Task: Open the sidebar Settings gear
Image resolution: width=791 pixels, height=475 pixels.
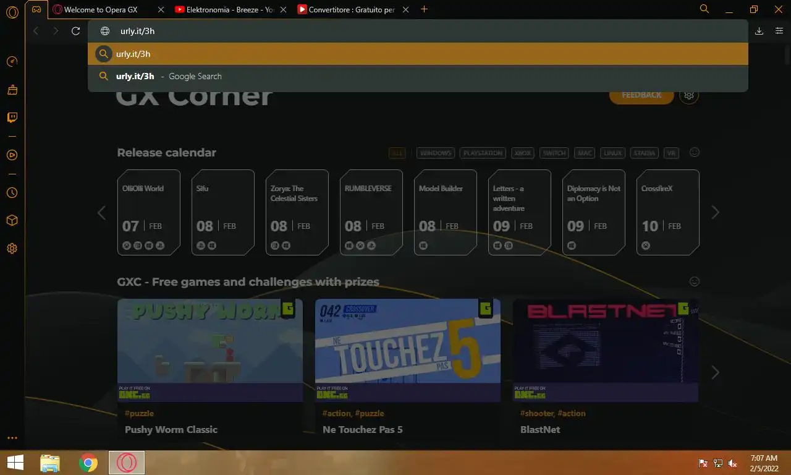Action: 12,249
